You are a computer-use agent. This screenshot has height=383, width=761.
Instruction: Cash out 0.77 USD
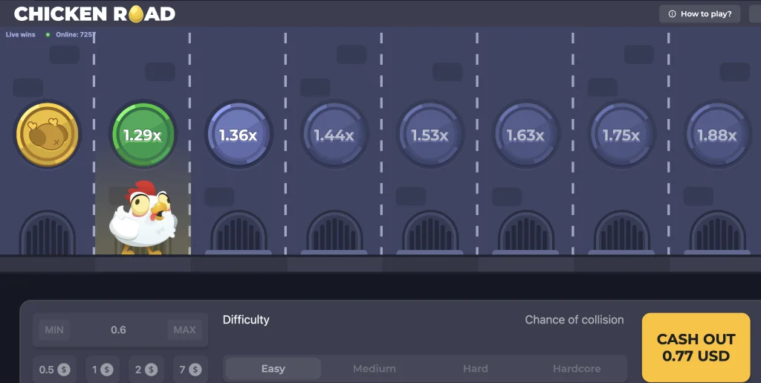click(x=696, y=347)
